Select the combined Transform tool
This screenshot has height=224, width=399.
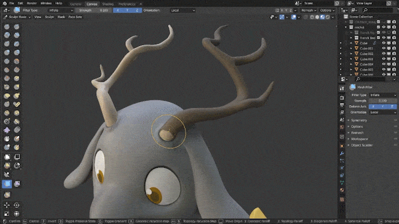coord(17,214)
